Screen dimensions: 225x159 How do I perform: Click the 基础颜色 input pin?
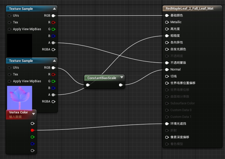click(x=167, y=15)
